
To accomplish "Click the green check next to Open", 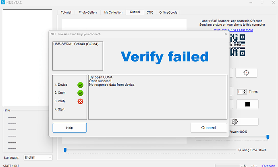I will [80, 93].
